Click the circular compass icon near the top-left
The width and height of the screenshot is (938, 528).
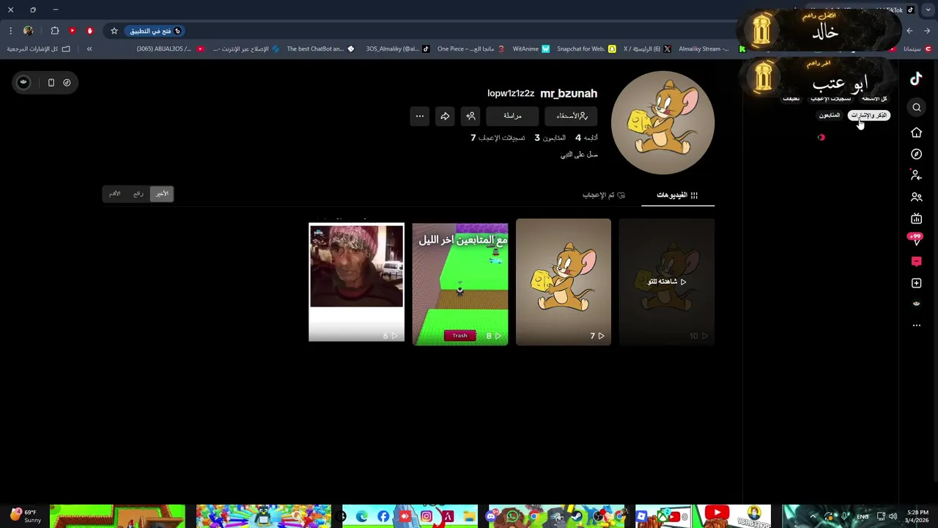pos(67,83)
